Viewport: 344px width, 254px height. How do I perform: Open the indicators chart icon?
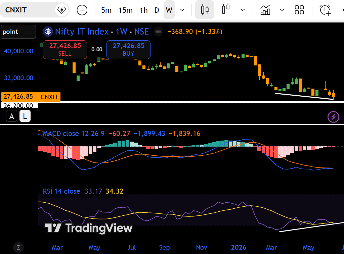265,10
